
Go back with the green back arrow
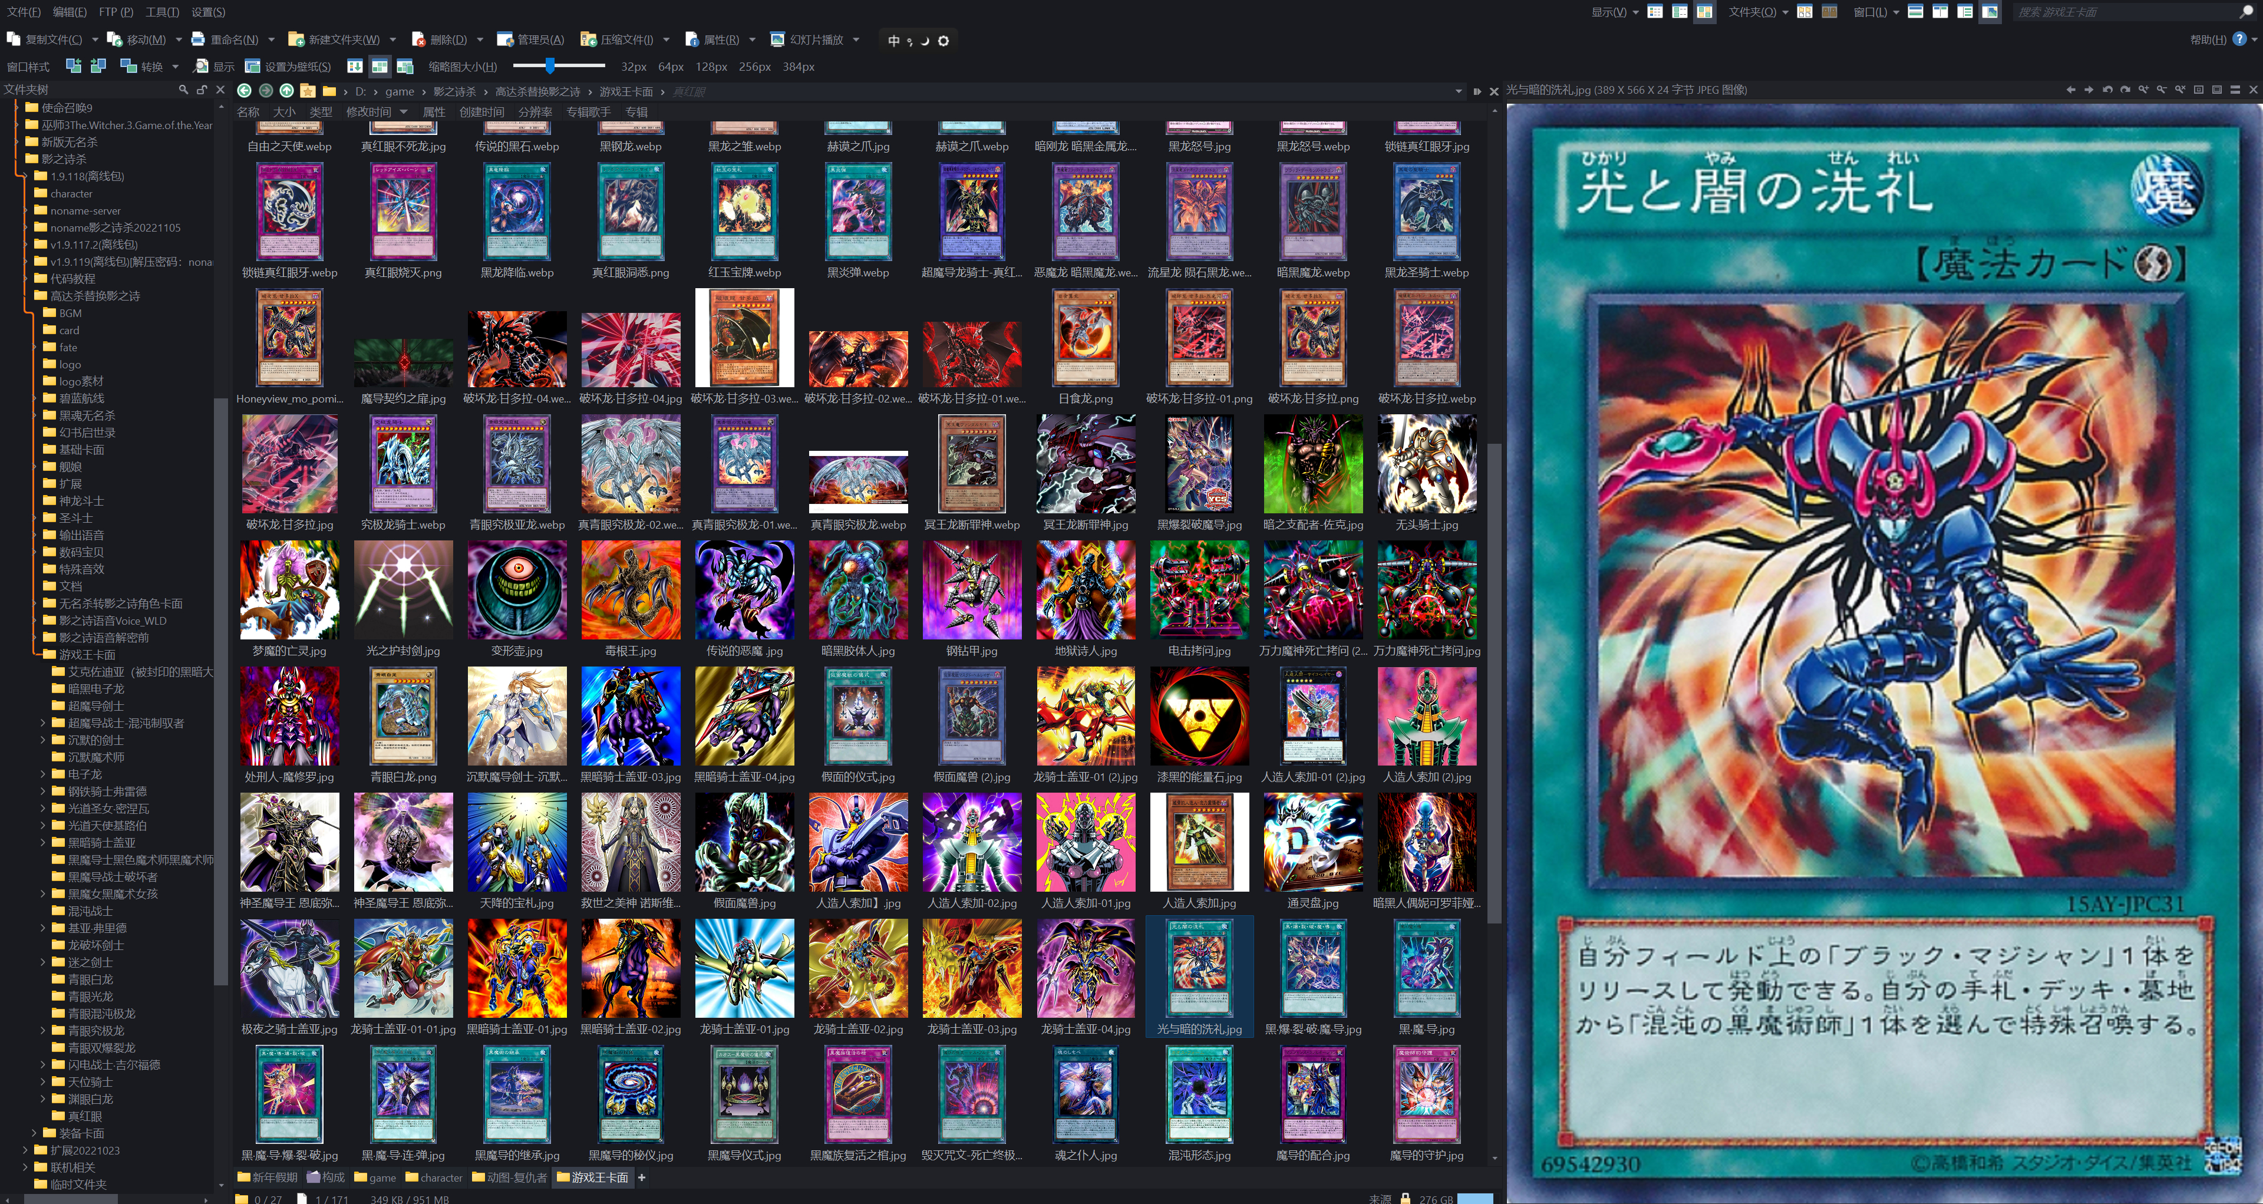point(244,90)
